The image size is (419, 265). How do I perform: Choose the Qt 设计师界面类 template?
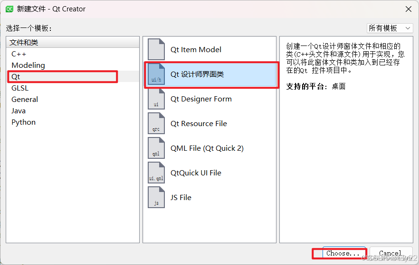tap(209, 74)
